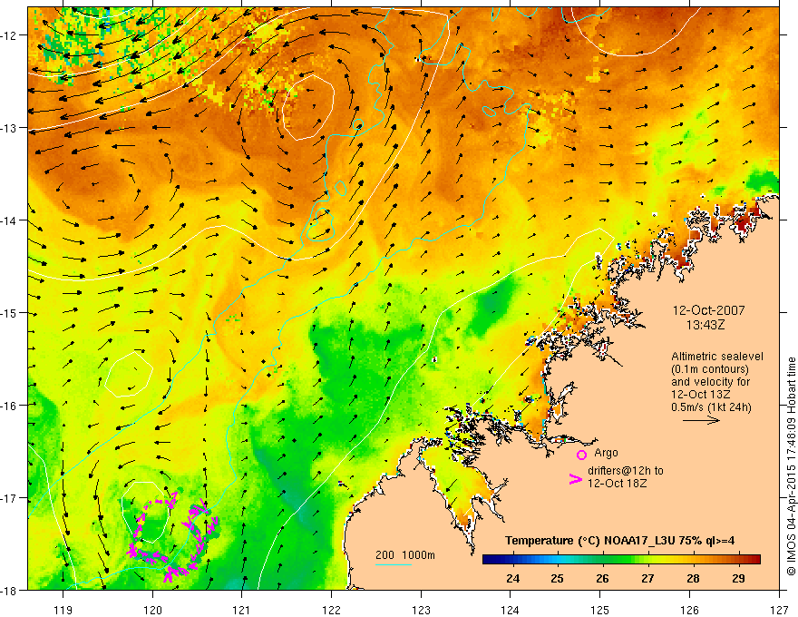
Task: Click the (0.1m contours) text
Action: [710, 369]
